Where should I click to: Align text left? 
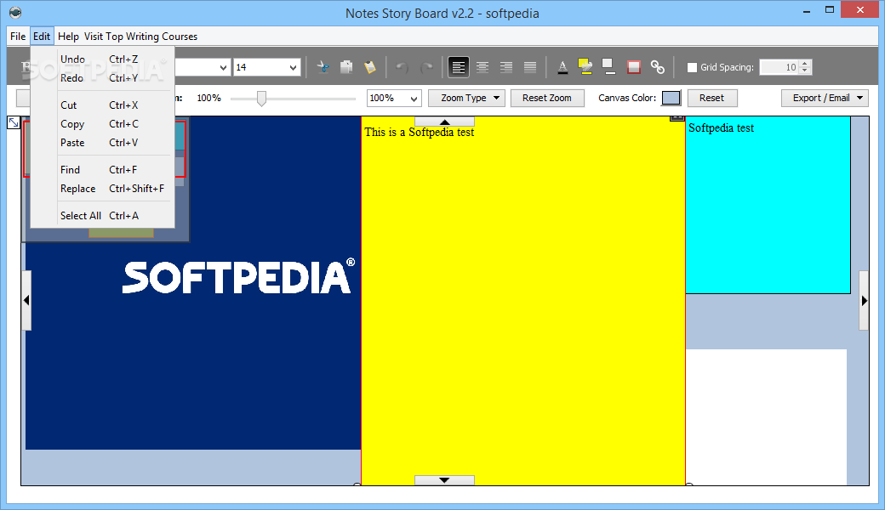[459, 67]
